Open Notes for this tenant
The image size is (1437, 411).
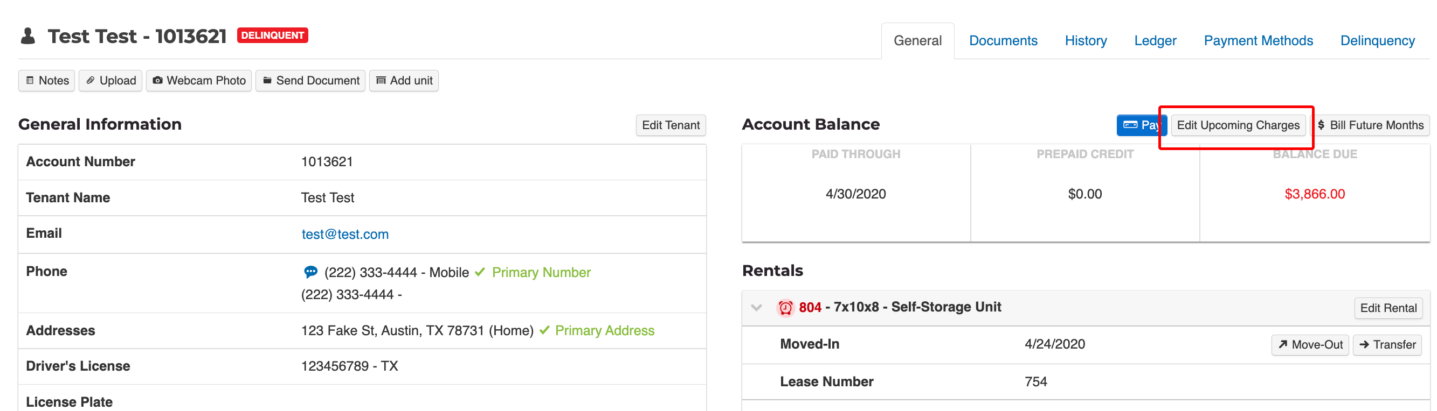coord(47,81)
